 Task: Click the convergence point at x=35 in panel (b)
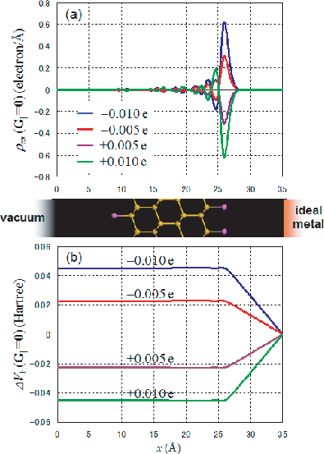point(282,334)
